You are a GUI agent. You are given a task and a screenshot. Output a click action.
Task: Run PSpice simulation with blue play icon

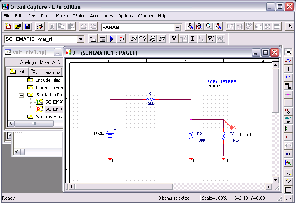(112, 39)
